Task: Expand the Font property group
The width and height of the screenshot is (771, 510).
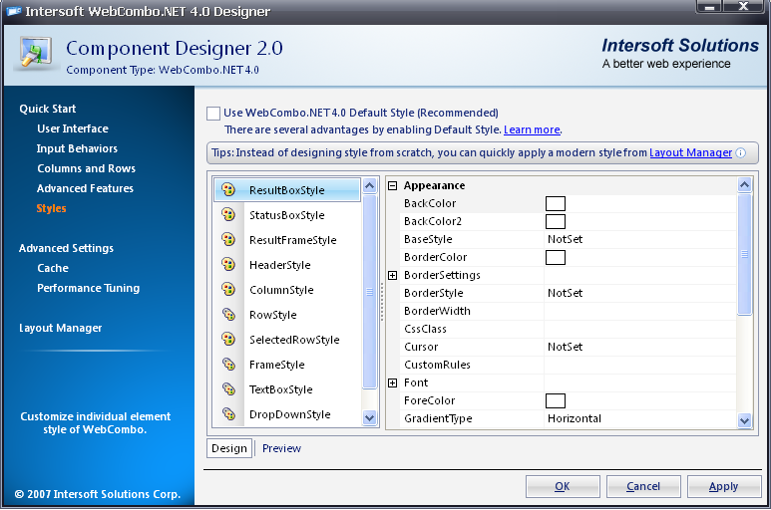Action: click(393, 382)
